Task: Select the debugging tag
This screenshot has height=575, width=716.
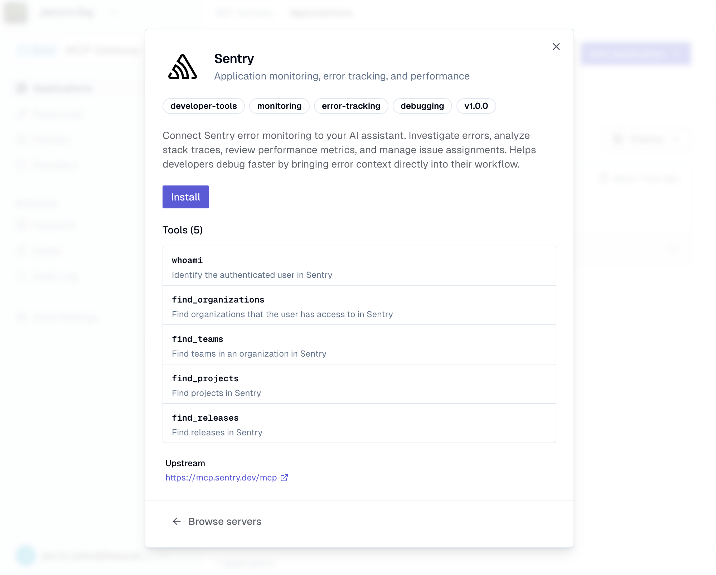Action: (x=422, y=106)
